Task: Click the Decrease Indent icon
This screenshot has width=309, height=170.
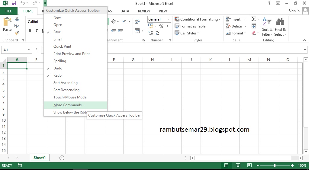Action: [114, 31]
